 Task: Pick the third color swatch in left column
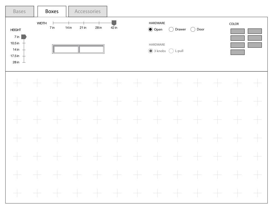(238, 45)
